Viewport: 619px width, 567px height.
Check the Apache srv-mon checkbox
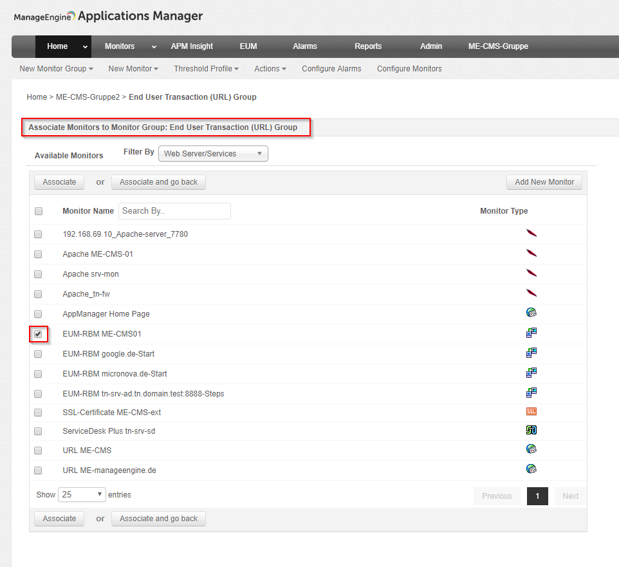(x=38, y=274)
